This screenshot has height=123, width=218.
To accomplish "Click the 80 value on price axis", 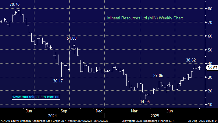I will [210, 9].
